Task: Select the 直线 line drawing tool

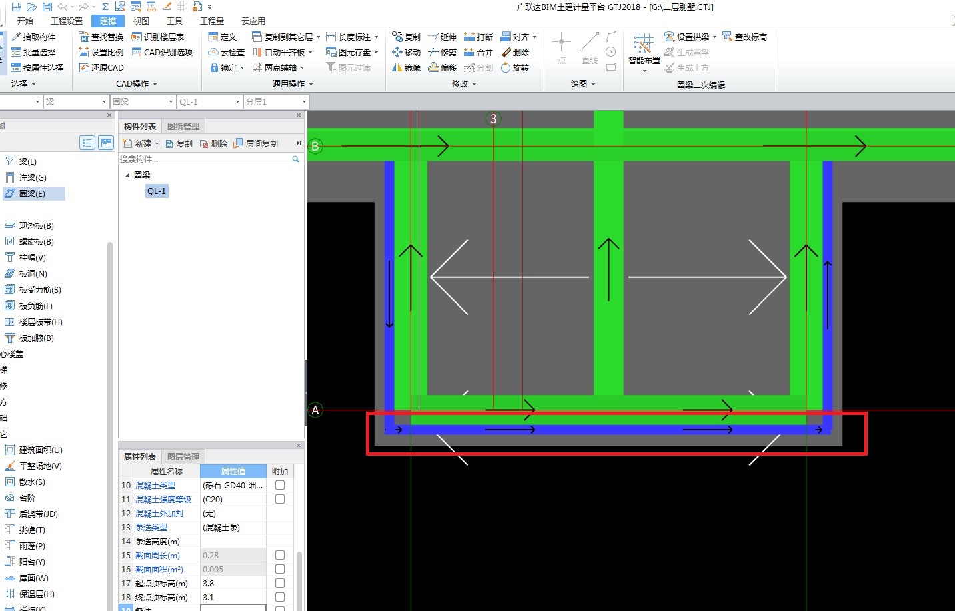Action: 590,49
